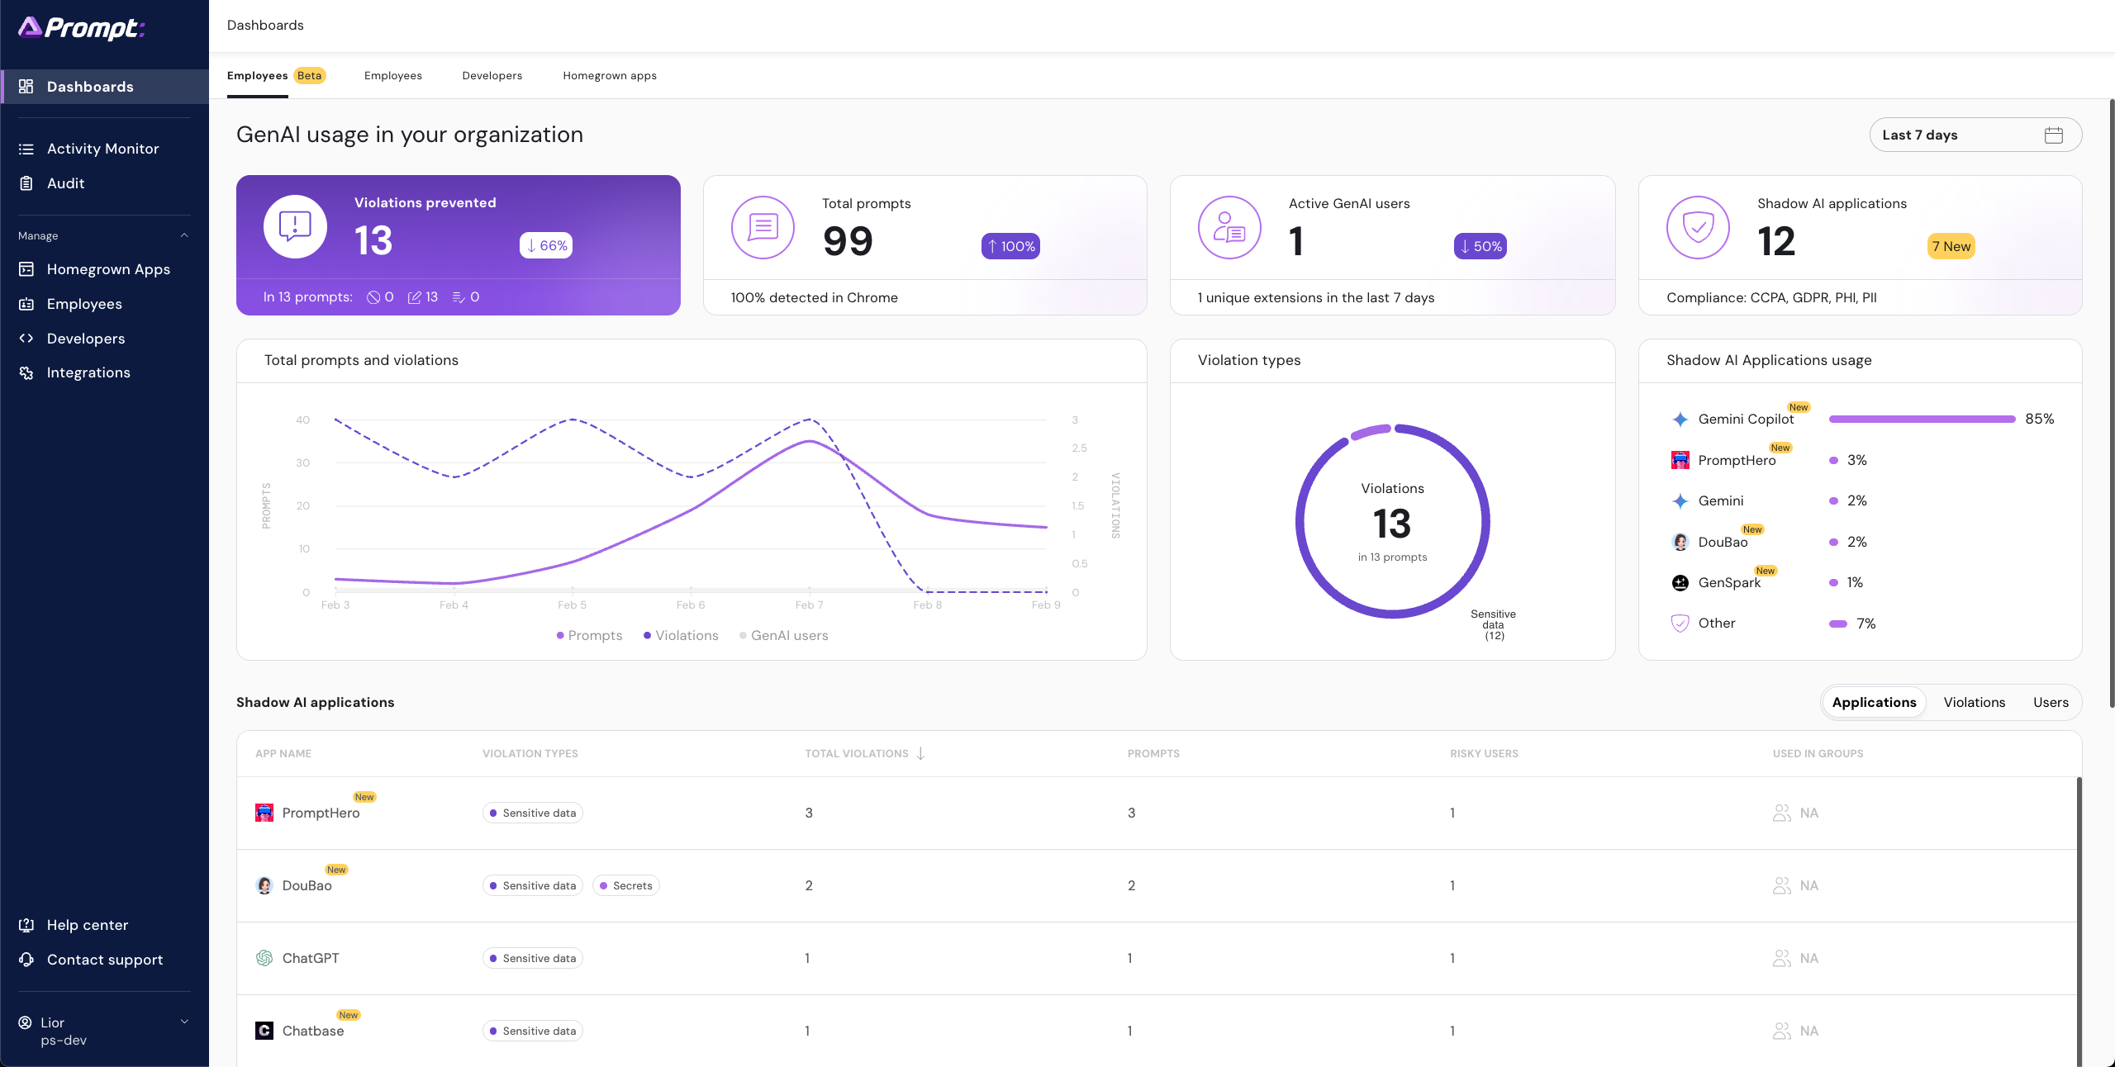Click the Violations prevented alert icon
Screen dimensions: 2115x1067
click(x=295, y=226)
